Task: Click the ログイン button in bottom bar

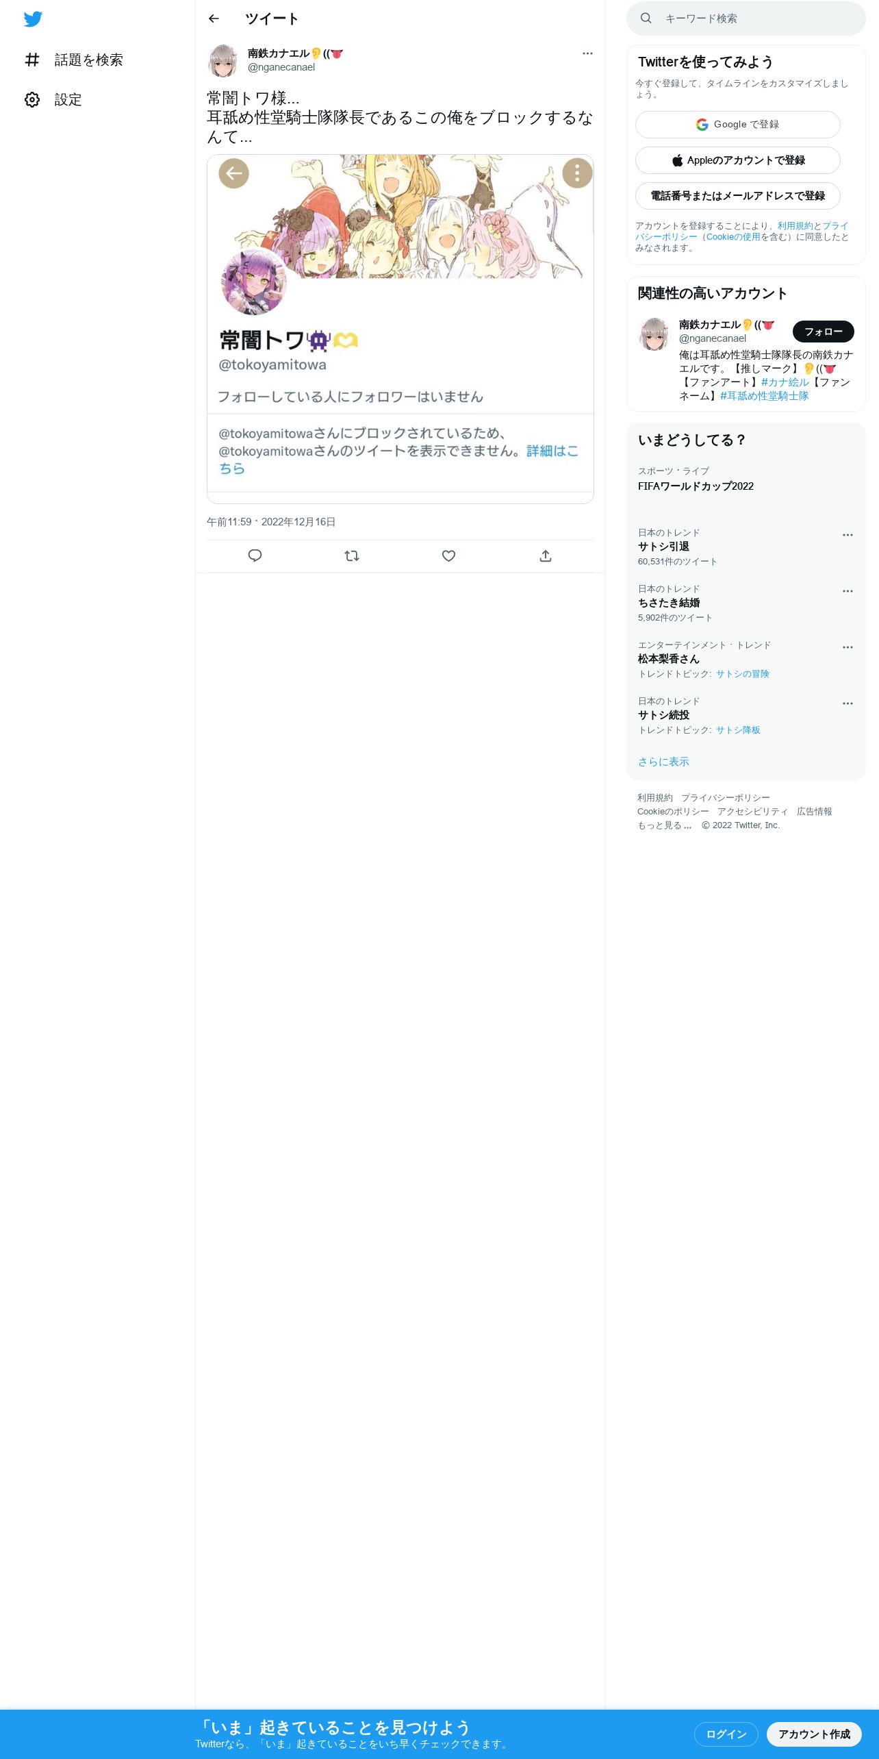Action: [726, 1734]
